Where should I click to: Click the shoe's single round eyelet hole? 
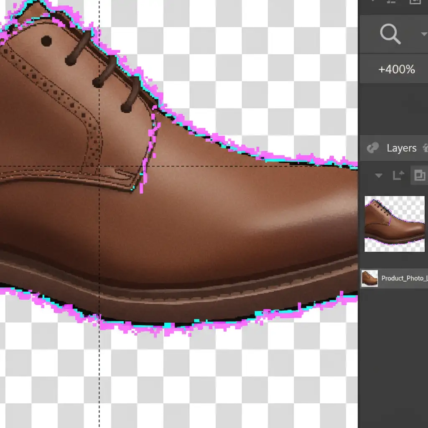(46, 41)
